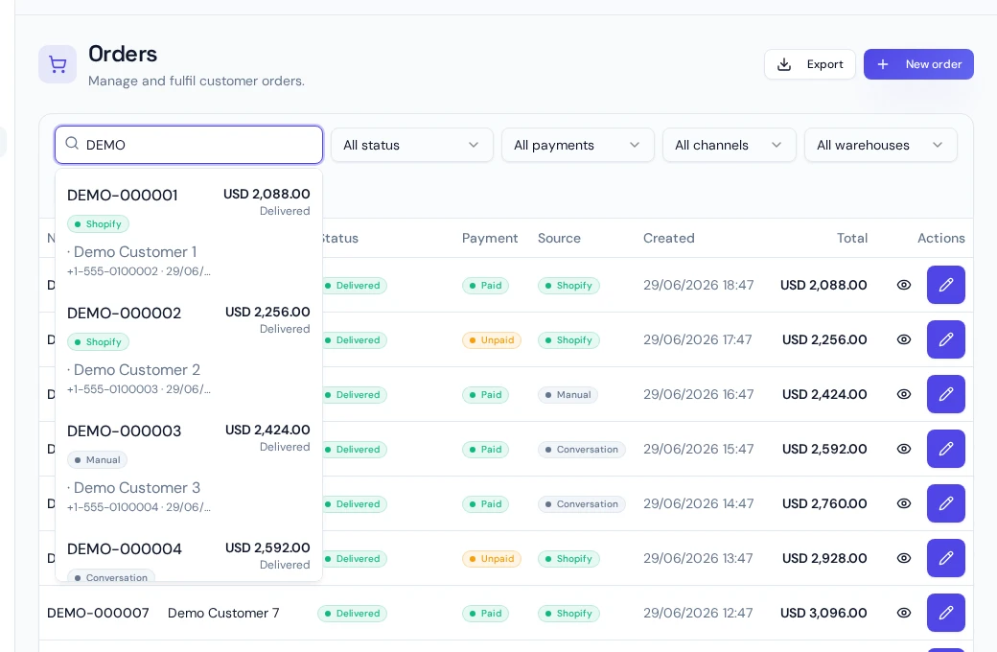Image resolution: width=997 pixels, height=652 pixels.
Task: Click the Actions column header
Action: 941,238
